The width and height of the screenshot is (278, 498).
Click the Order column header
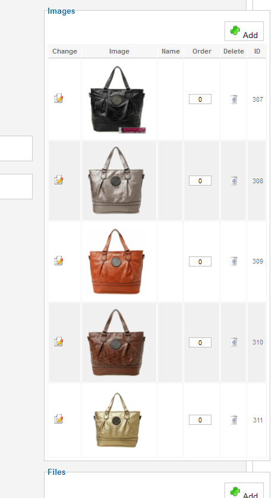coord(201,51)
